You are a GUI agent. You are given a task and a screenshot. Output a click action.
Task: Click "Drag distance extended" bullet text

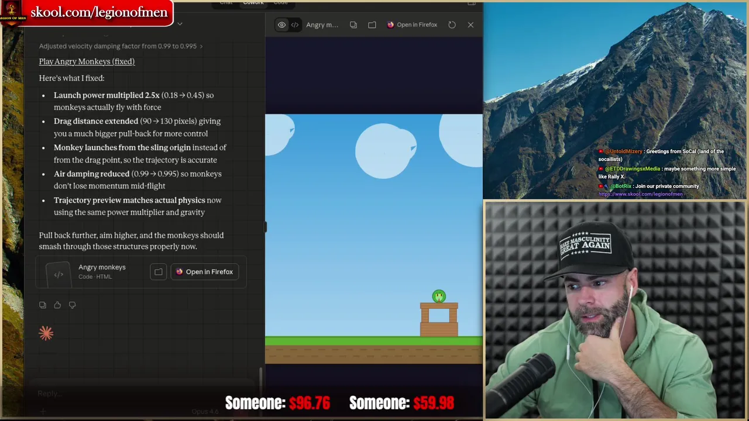click(x=96, y=121)
